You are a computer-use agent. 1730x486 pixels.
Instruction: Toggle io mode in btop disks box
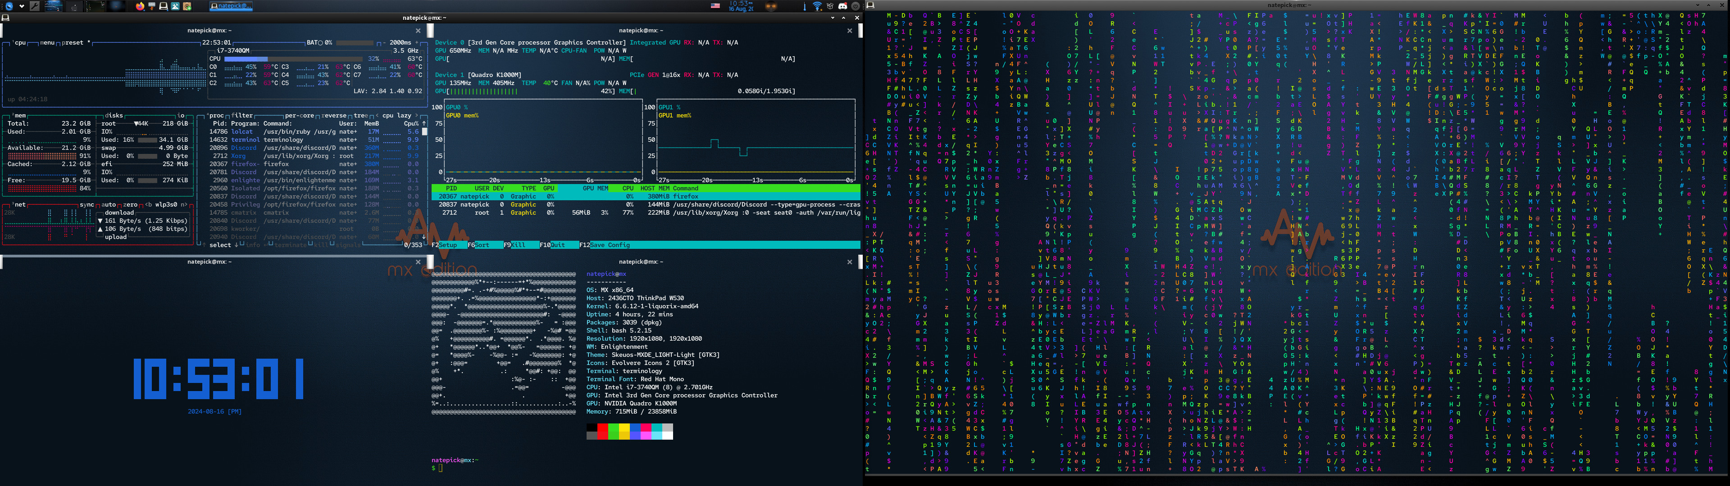coord(181,116)
